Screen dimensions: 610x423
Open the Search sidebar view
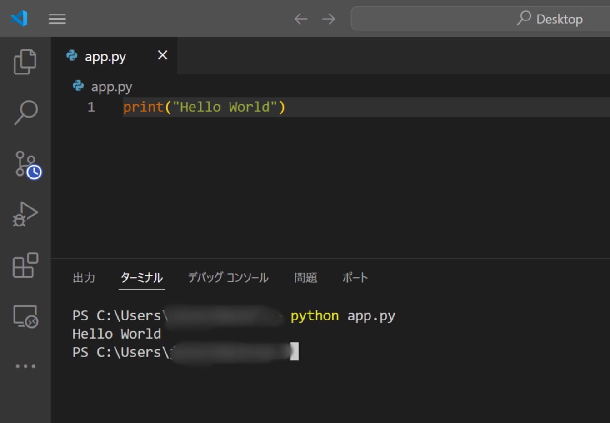(x=25, y=113)
